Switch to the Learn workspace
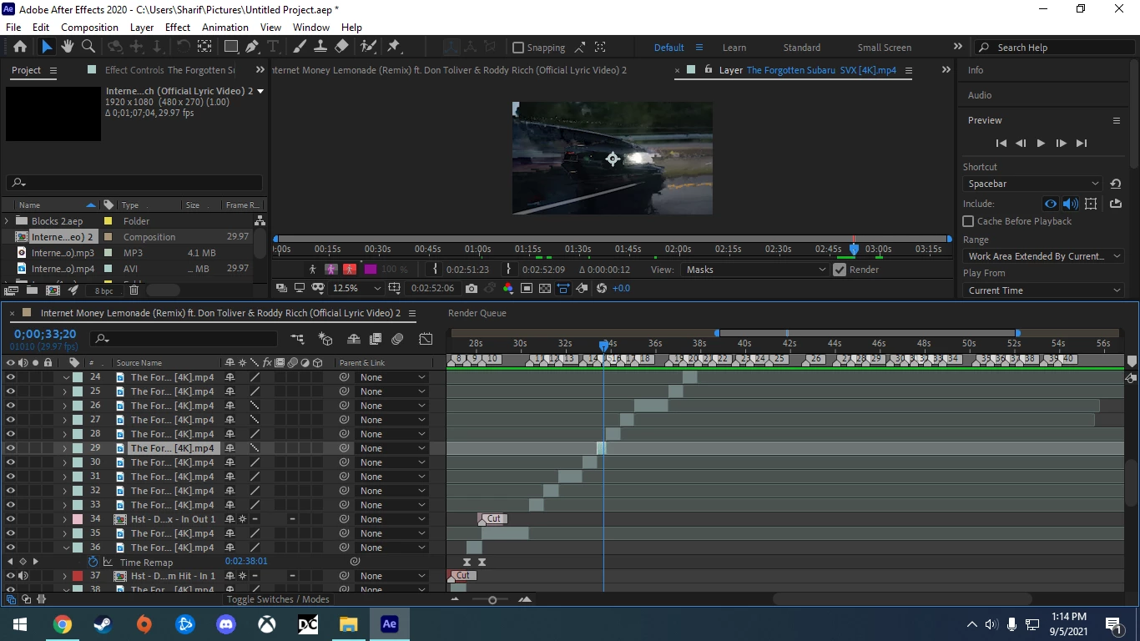1140x641 pixels. [734, 48]
